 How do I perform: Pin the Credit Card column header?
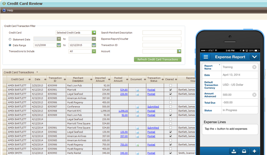(29, 79)
